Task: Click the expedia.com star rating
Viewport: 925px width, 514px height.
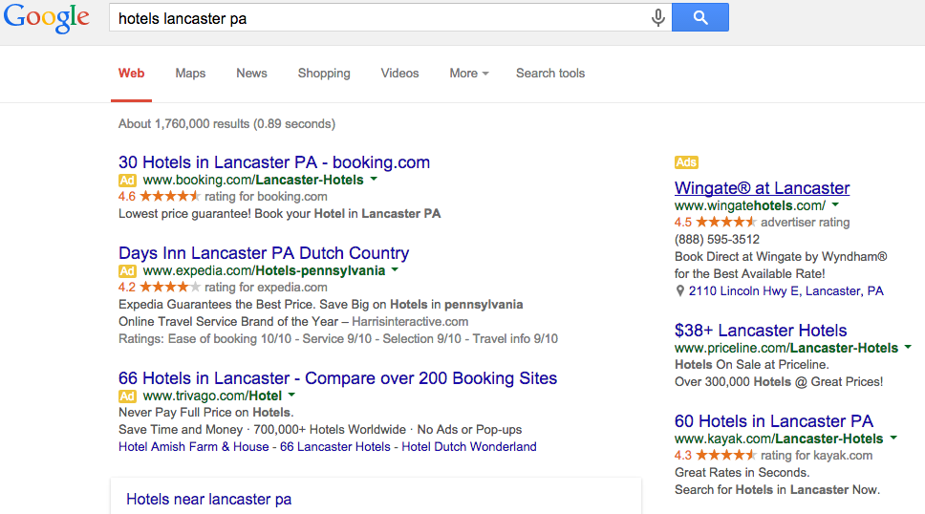Action: pos(170,287)
